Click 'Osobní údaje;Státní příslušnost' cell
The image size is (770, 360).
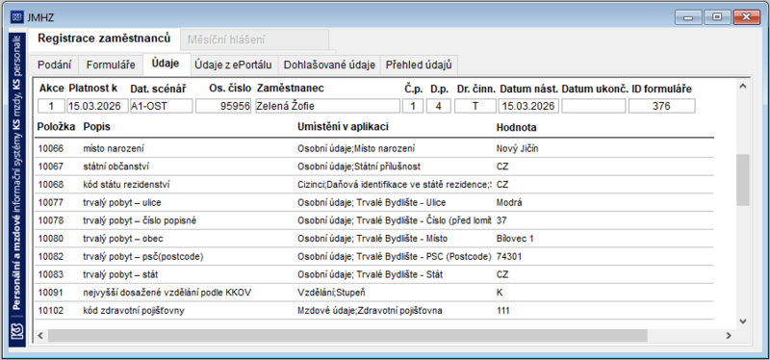[x=359, y=167]
